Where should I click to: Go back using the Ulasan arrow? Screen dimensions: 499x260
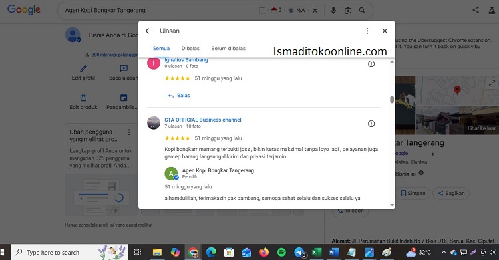coord(148,31)
